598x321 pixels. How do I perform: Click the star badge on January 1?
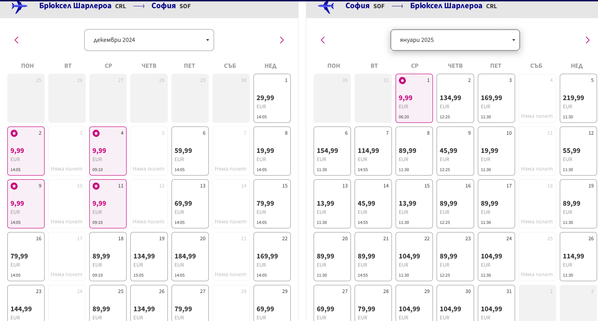pos(402,81)
